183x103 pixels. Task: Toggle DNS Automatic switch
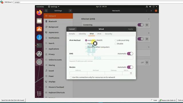click(130, 54)
